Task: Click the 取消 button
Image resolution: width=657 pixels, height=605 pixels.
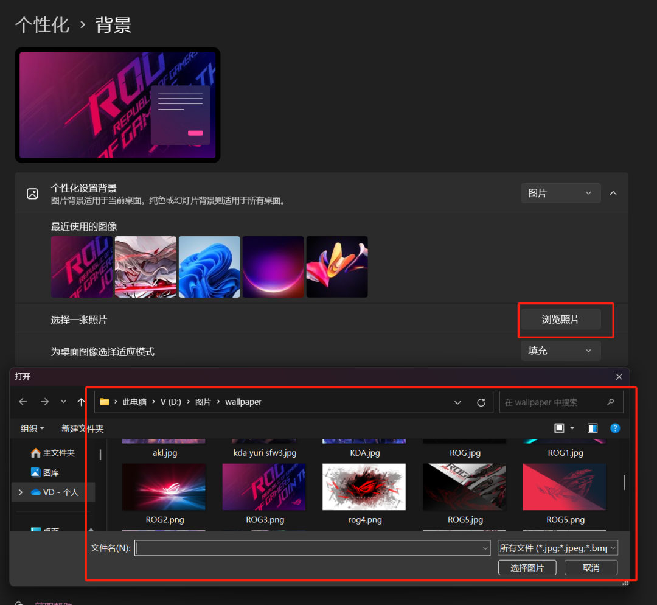Action: pos(591,568)
